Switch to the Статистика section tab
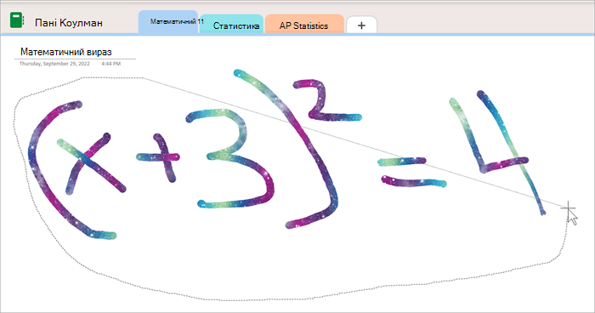 231,24
